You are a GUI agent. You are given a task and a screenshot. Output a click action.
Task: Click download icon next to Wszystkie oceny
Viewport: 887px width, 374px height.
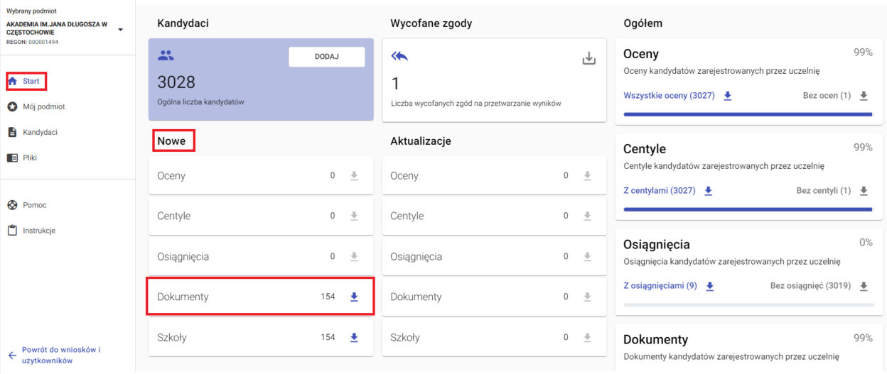[728, 96]
